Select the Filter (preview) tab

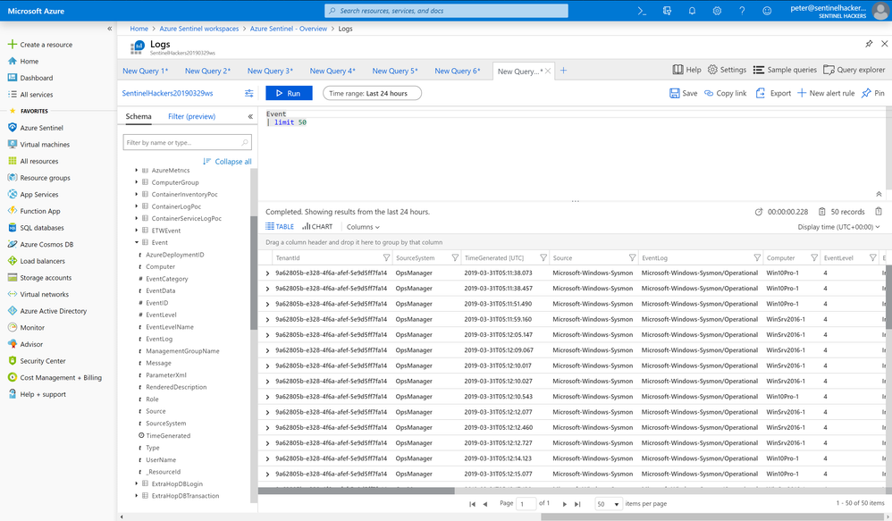(x=191, y=116)
